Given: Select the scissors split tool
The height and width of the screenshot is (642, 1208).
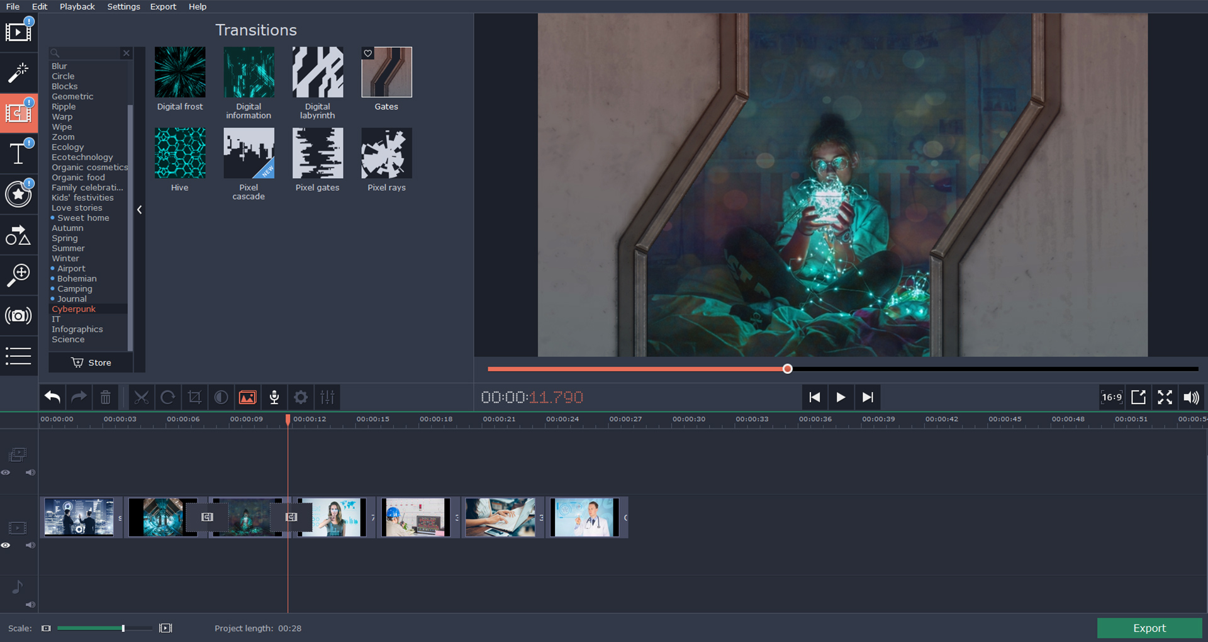Looking at the screenshot, I should 142,397.
